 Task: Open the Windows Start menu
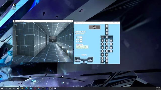2,88
